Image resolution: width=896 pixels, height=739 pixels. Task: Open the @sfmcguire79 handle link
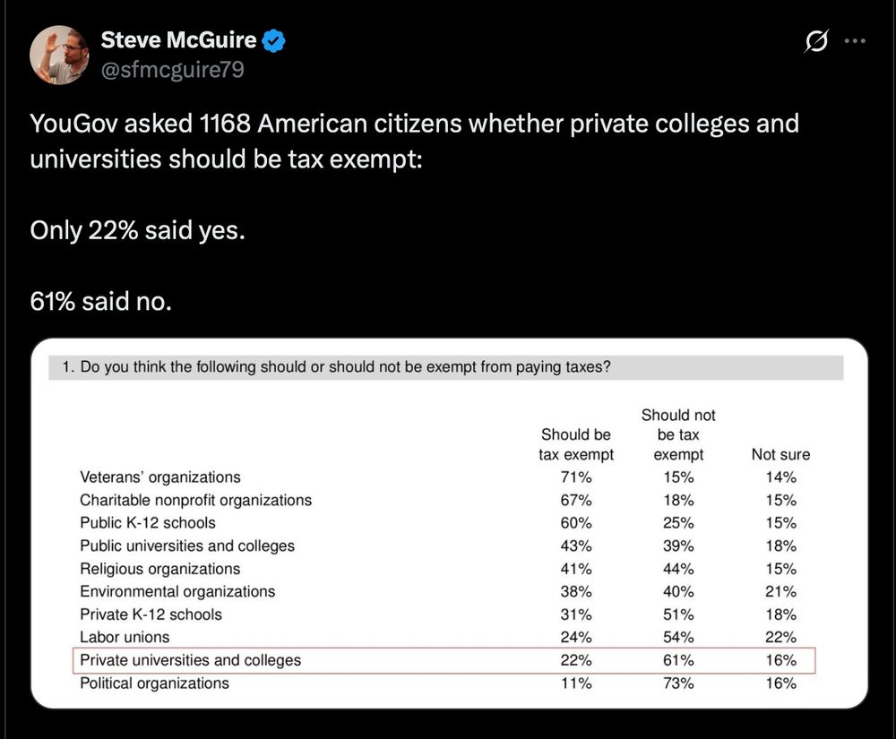(x=173, y=70)
